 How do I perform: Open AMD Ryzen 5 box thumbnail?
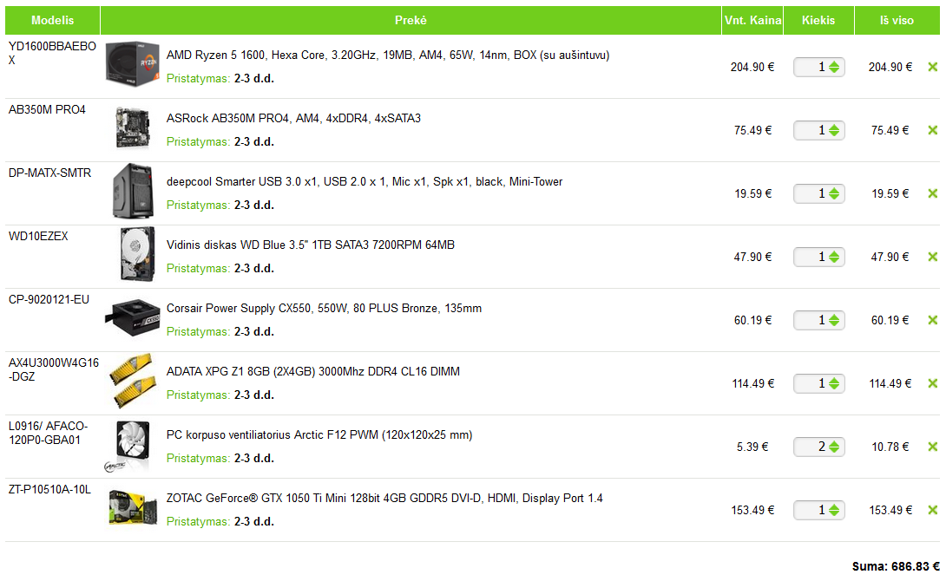point(132,64)
